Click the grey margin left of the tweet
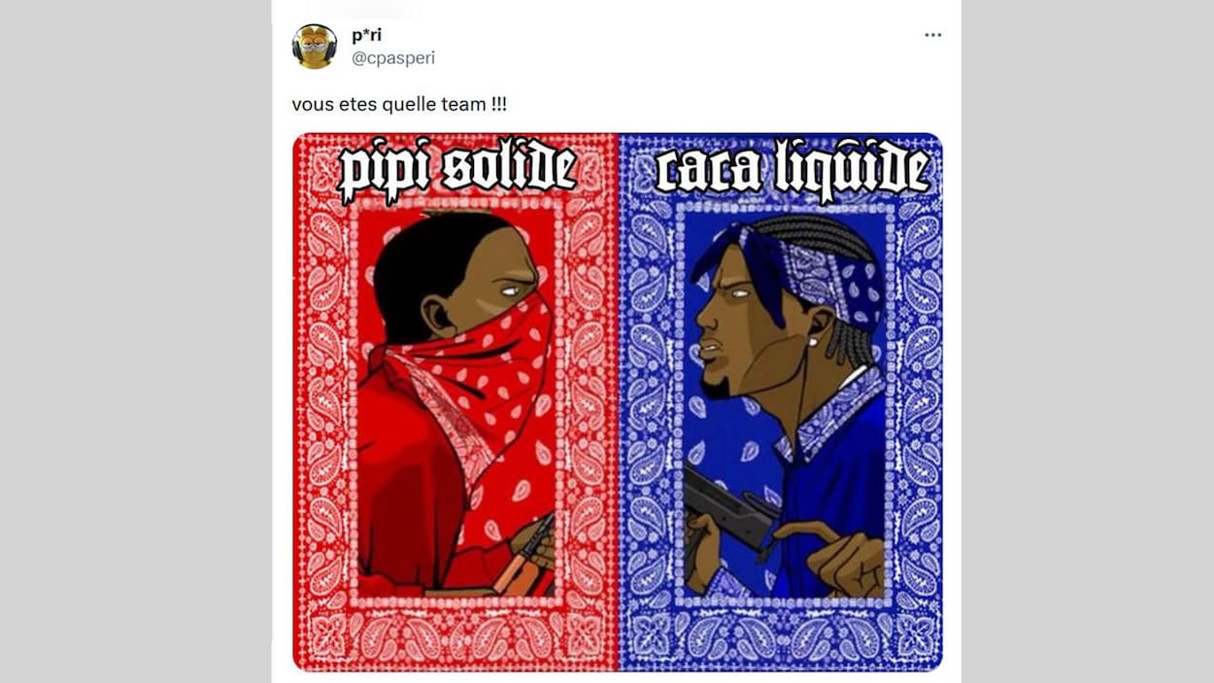Screen dimensions: 1214x683 coord(135,341)
